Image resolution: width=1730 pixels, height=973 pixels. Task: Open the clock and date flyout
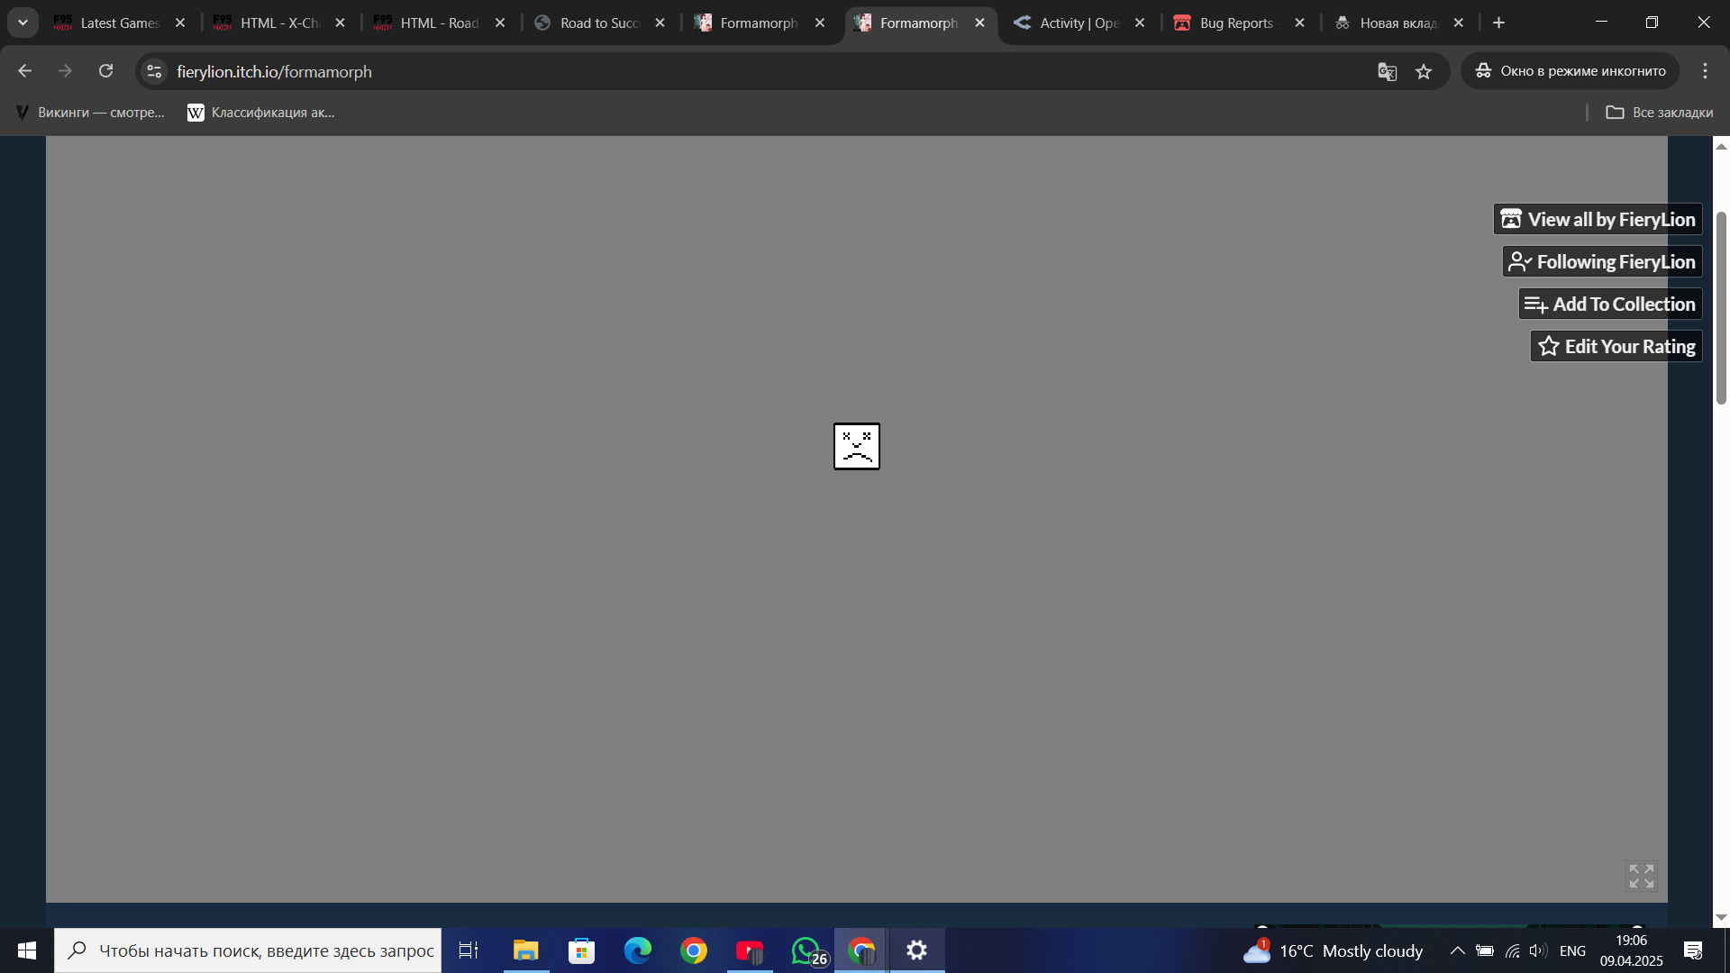(x=1631, y=950)
